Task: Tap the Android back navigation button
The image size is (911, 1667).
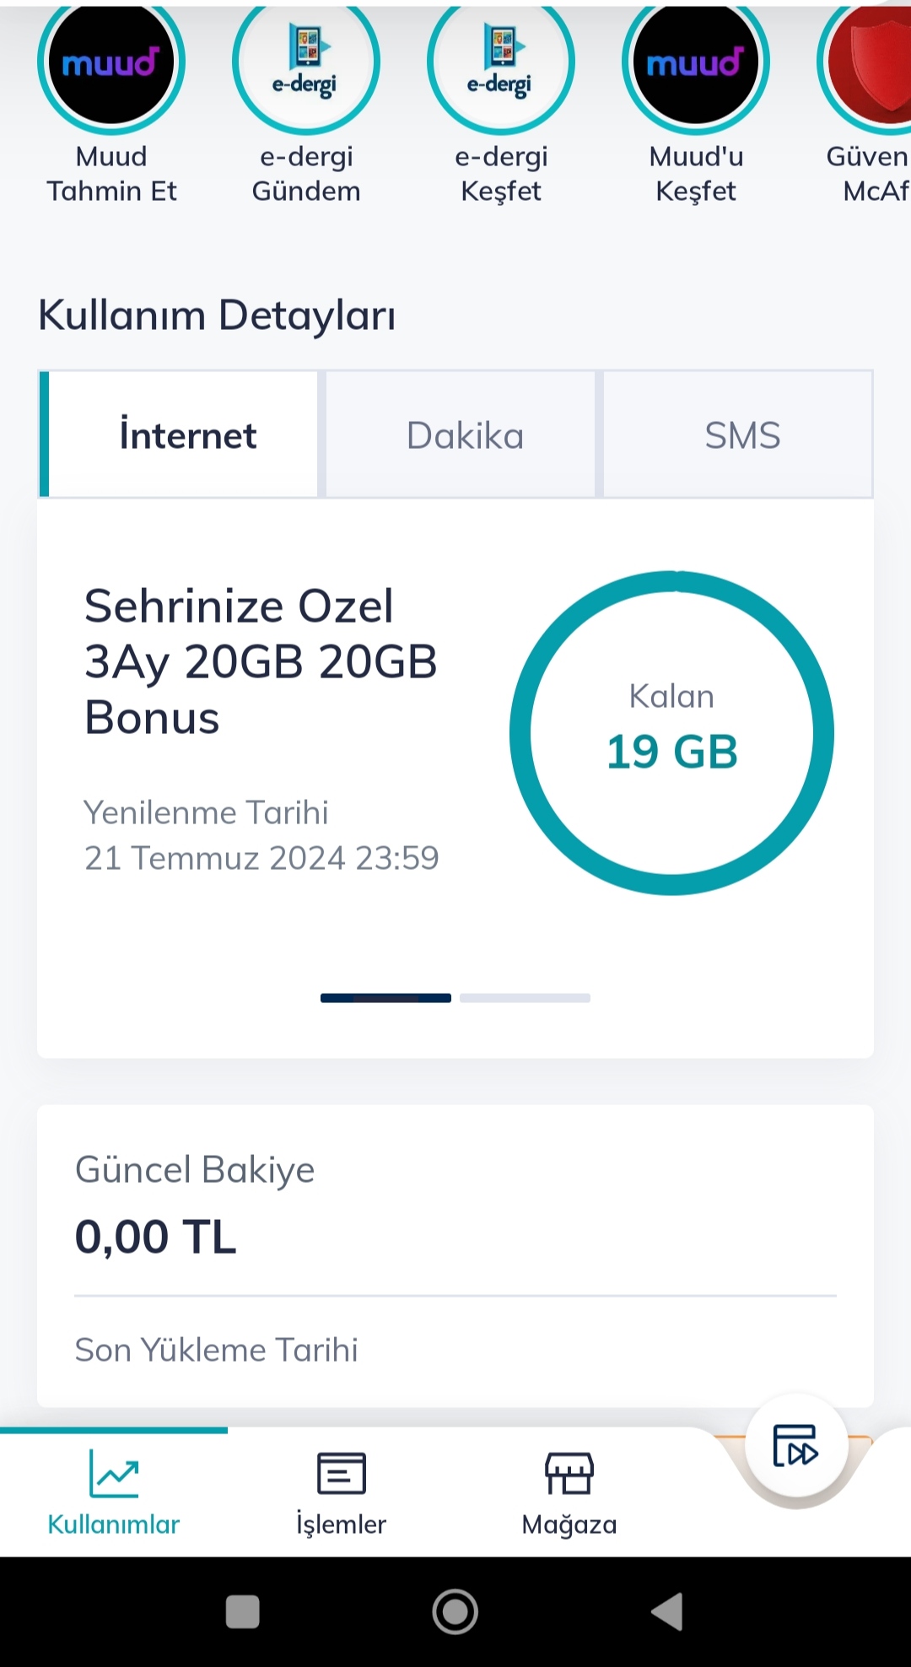Action: pyautogui.click(x=667, y=1612)
